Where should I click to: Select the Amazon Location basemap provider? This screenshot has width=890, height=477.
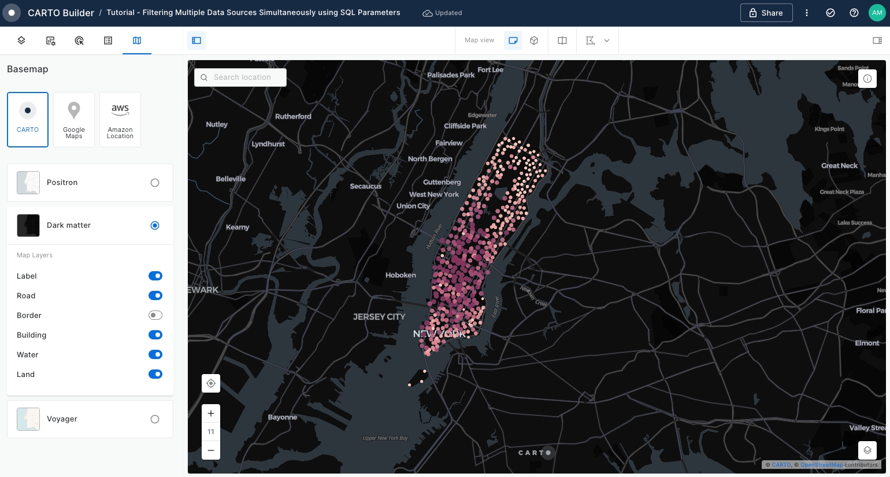(x=120, y=120)
